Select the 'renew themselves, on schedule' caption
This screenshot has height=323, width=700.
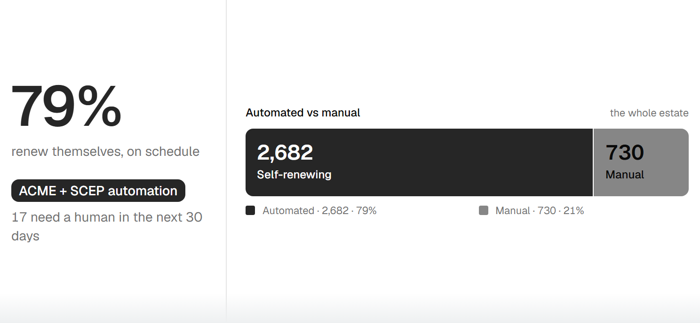point(105,152)
